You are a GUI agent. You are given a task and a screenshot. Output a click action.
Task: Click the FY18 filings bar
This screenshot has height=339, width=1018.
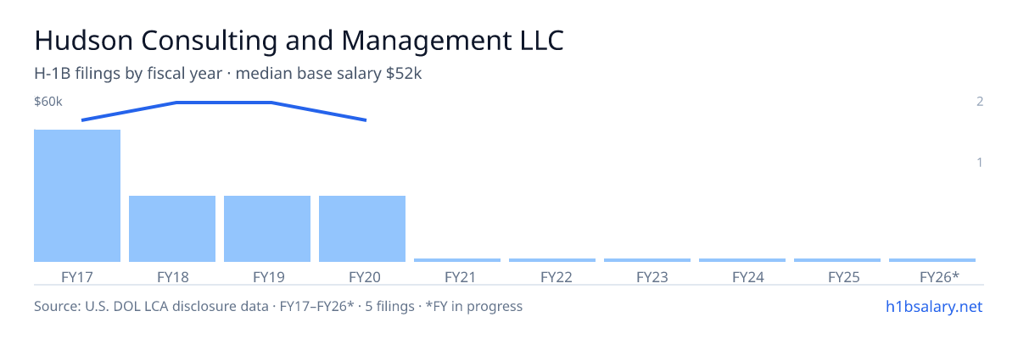(172, 229)
